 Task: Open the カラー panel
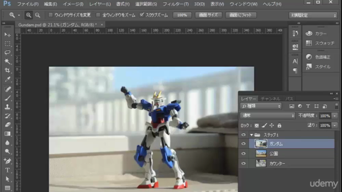316,34
